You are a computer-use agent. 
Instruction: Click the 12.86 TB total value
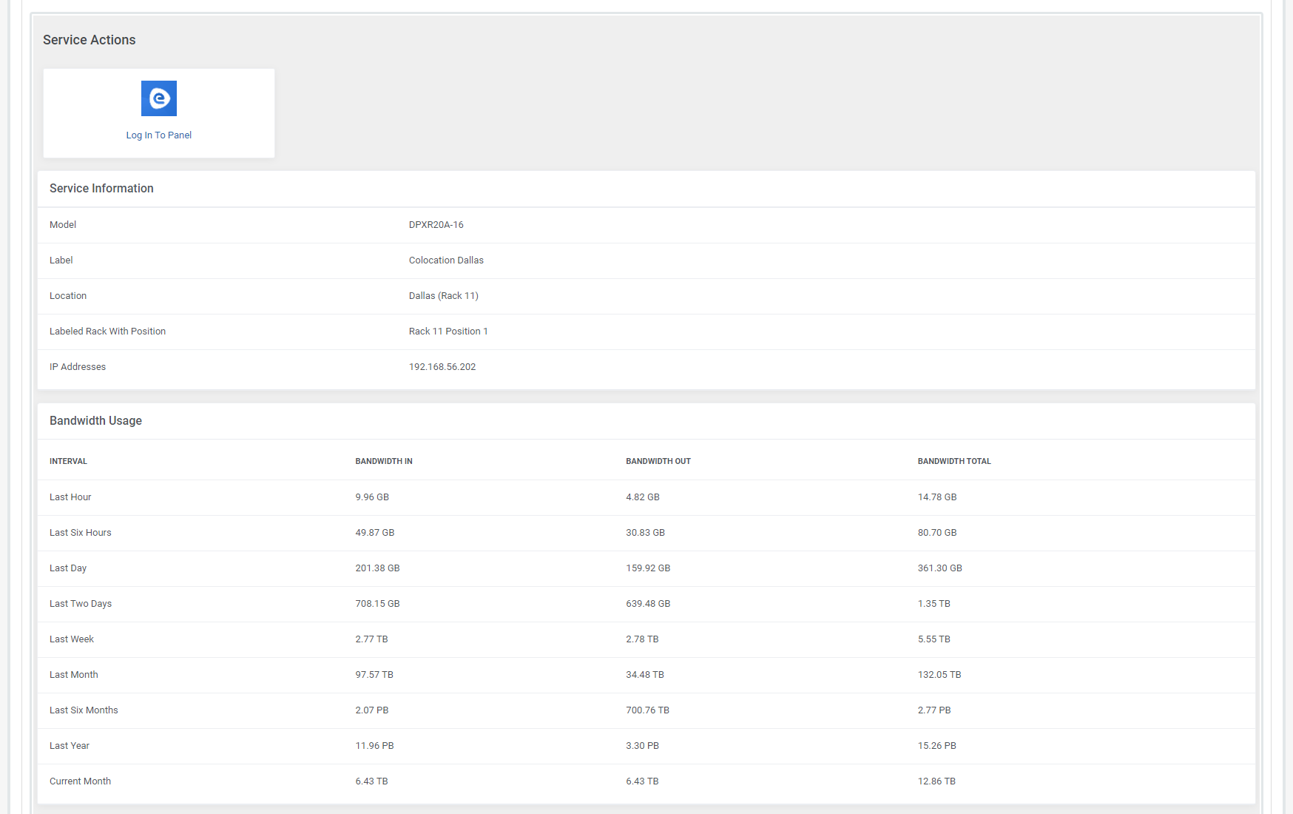coord(936,781)
